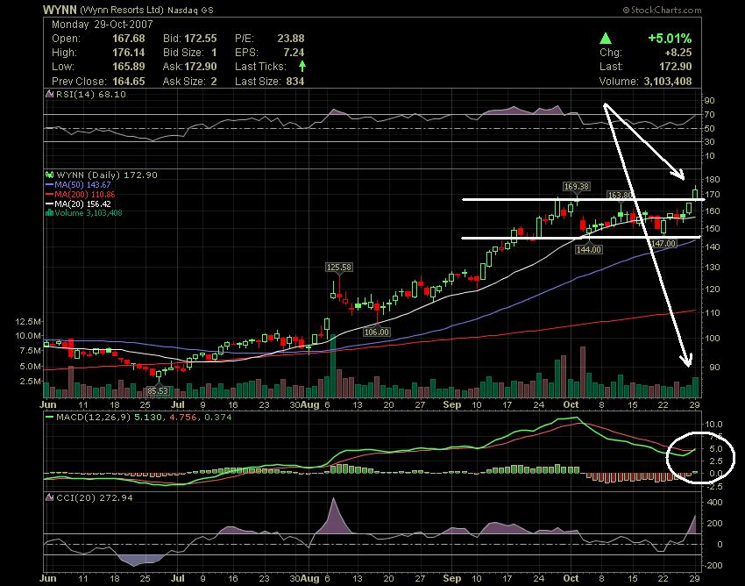The image size is (745, 586).
Task: Click the Open value 167.68
Action: (x=129, y=39)
